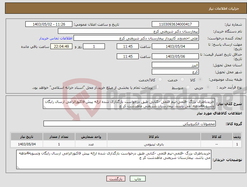Select the جزیی purchase type radio
Screen dimensions: 247x187
(x=208, y=87)
